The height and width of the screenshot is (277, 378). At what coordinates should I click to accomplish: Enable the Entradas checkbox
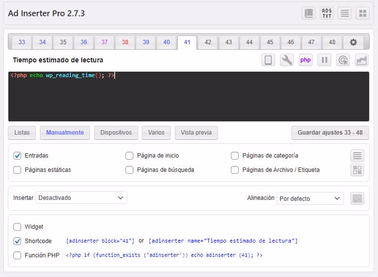(x=17, y=156)
